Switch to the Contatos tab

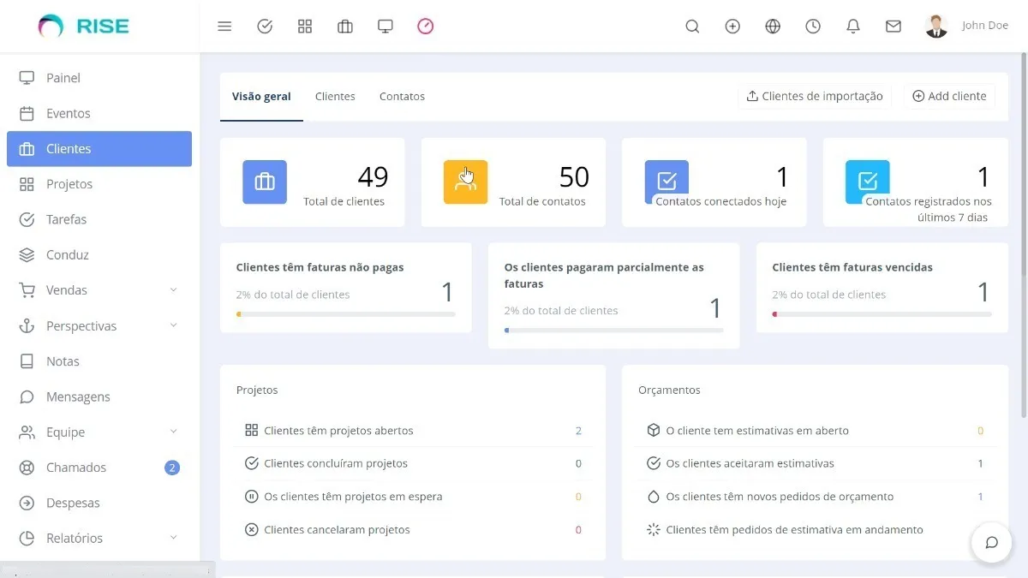[402, 97]
